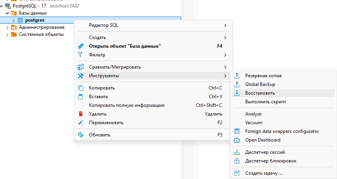This screenshot has width=337, height=179.
Task: Click the Диспетчер сессий network icon
Action: 237,152
